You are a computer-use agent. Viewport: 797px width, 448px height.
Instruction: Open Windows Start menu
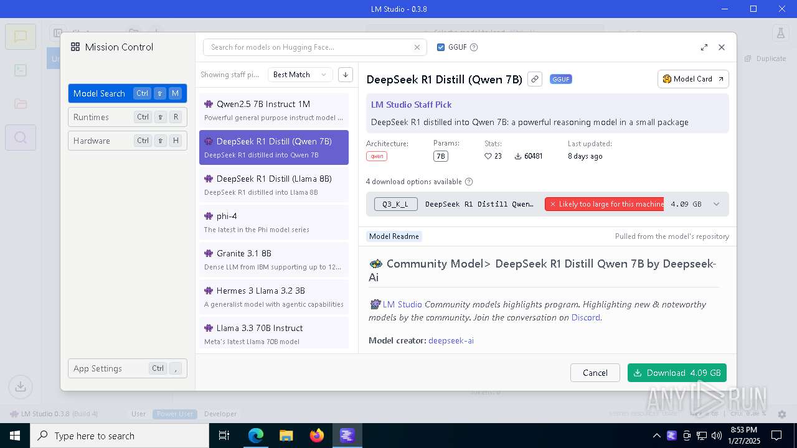(x=15, y=436)
